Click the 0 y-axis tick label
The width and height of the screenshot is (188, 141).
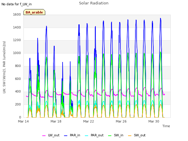click(x=20, y=117)
